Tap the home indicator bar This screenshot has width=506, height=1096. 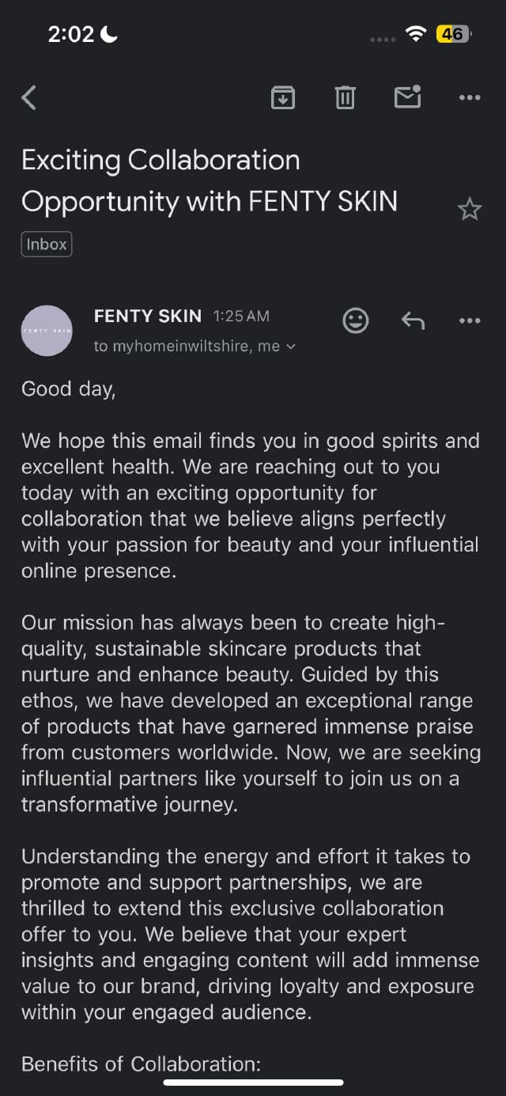tap(253, 1082)
